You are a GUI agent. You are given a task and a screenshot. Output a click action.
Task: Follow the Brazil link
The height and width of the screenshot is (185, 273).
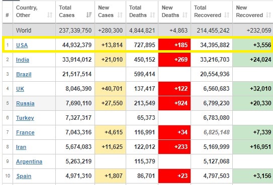click(x=24, y=74)
